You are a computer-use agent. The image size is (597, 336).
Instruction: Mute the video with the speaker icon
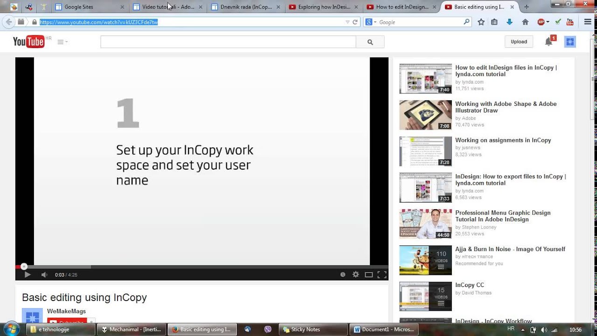[x=44, y=275]
